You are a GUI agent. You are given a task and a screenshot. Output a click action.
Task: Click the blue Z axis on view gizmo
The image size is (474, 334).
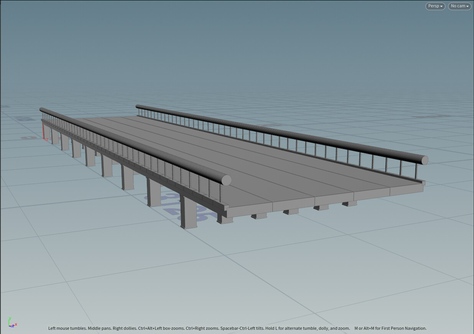pos(13,326)
